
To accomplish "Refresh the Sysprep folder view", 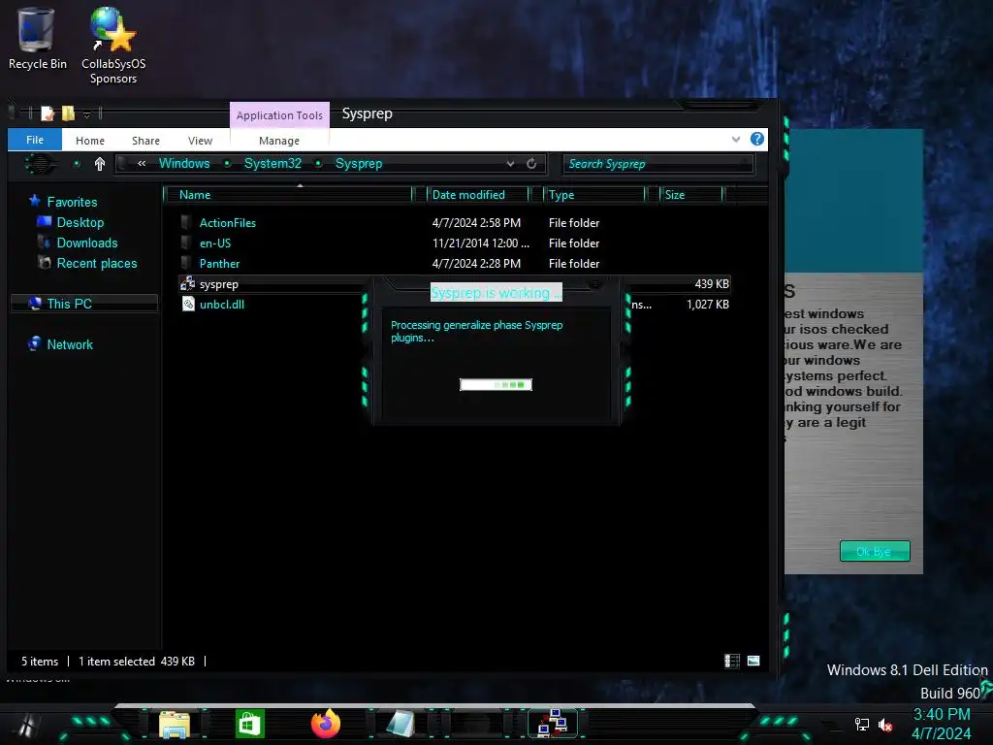I will coord(531,163).
